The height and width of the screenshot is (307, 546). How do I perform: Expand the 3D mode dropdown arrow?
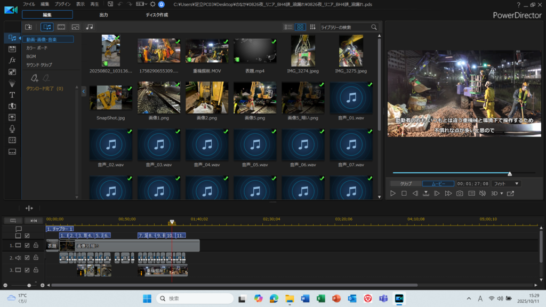(x=501, y=193)
